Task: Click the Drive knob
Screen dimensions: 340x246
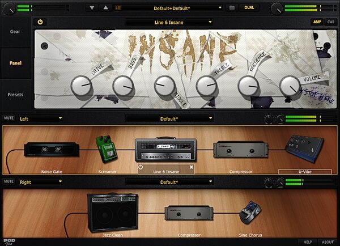Action: pyautogui.click(x=81, y=86)
